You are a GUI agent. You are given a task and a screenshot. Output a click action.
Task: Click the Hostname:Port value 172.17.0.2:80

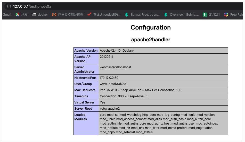(109, 78)
